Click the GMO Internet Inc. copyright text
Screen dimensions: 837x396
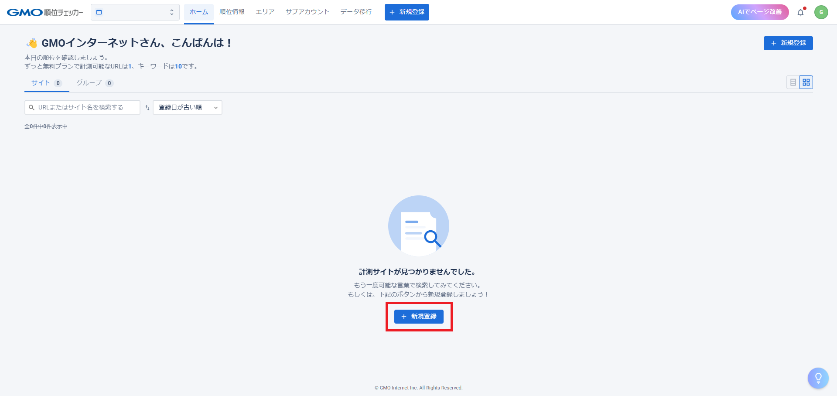pos(419,388)
